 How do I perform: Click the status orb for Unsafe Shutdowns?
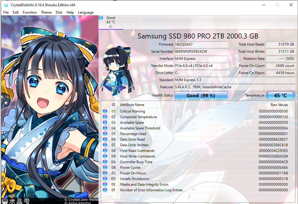(105, 179)
